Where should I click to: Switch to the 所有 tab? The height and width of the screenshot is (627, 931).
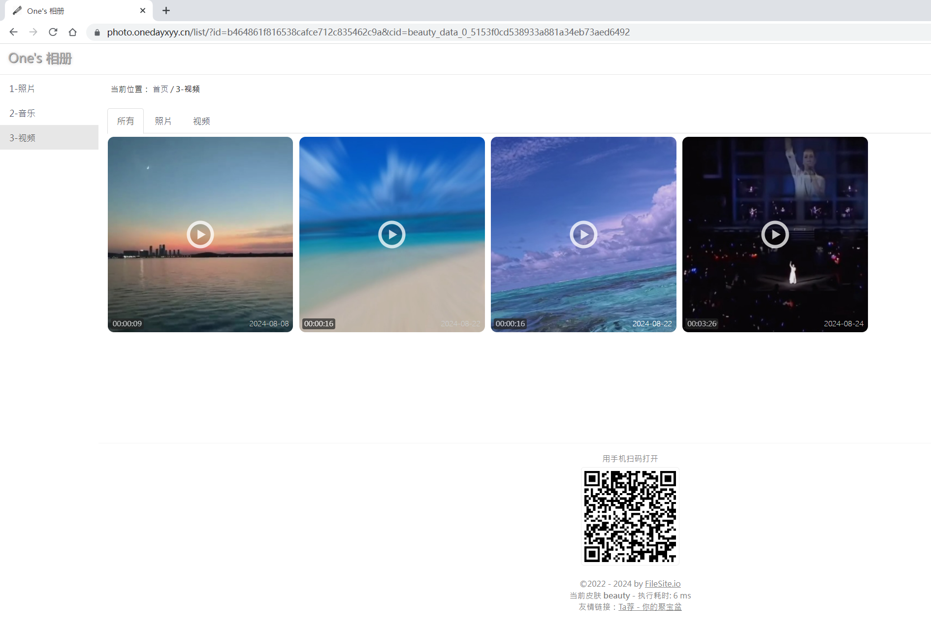tap(126, 121)
